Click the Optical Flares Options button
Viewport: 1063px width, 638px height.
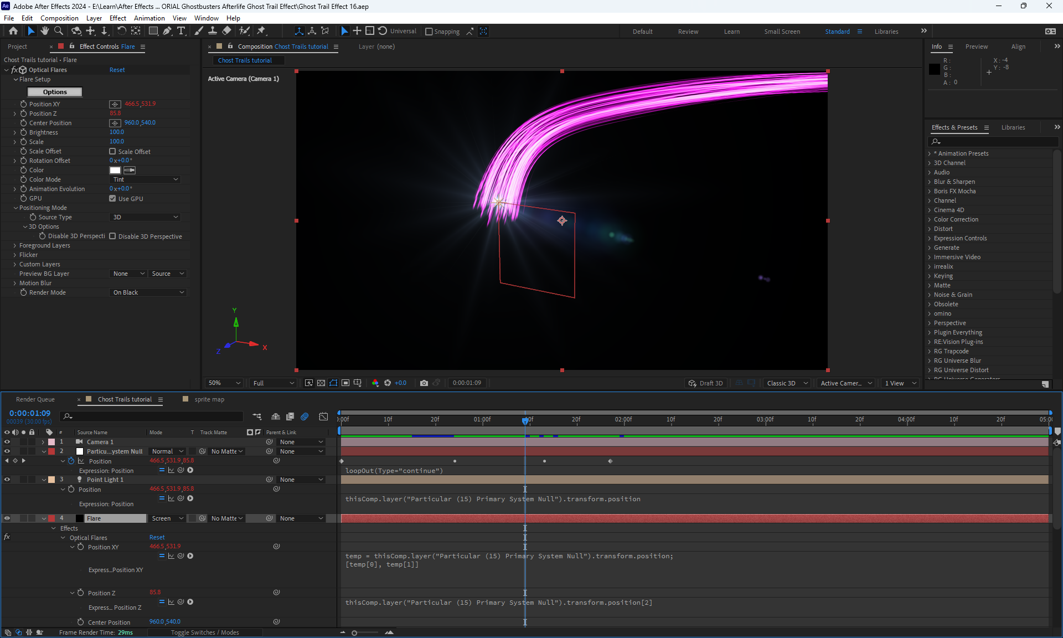pos(55,92)
